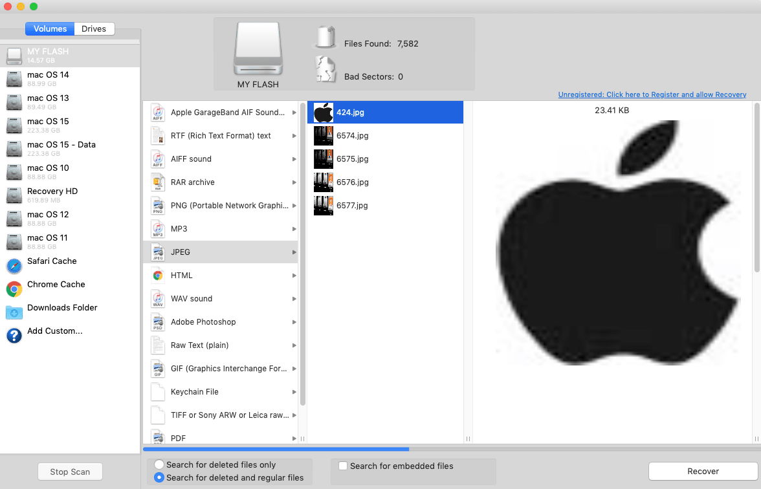Click the Bad Sectors broken file icon
761x489 pixels.
click(x=325, y=69)
